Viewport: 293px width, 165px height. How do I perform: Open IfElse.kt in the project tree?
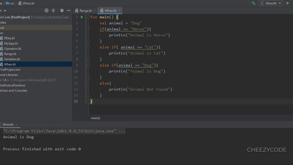pyautogui.click(x=9, y=38)
